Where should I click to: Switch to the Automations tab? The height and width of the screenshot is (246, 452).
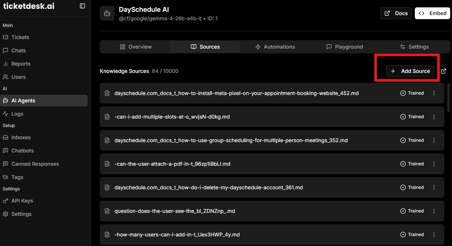[x=275, y=47]
